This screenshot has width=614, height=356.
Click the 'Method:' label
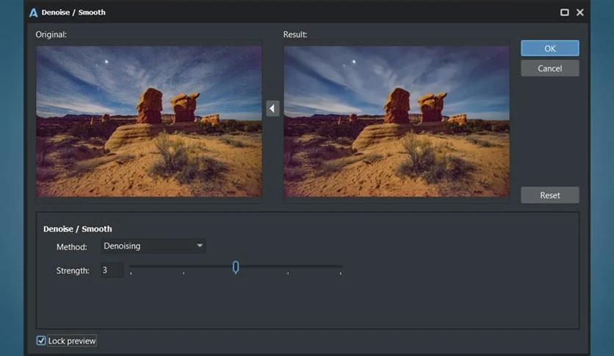coord(72,247)
